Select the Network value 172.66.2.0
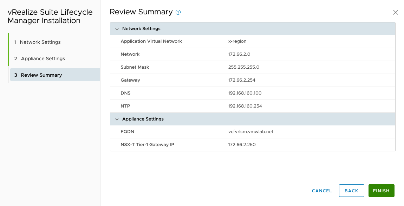 click(x=239, y=54)
